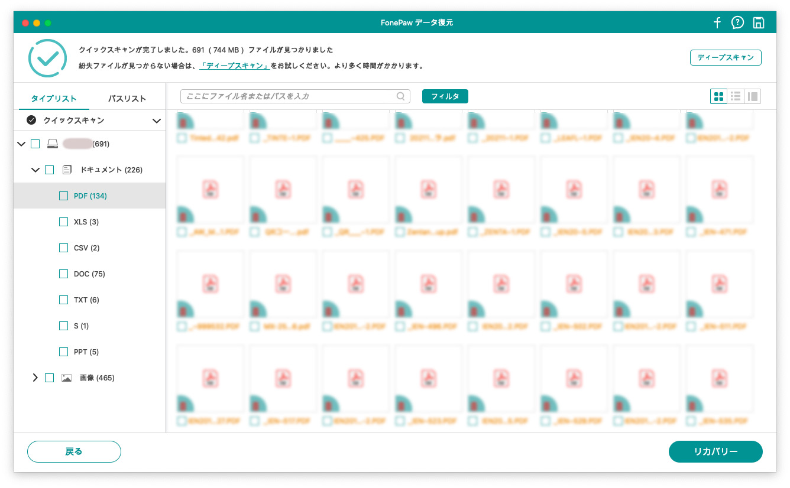Click the document icon beside ドキュメント
Screen dimensions: 790x488
click(67, 170)
